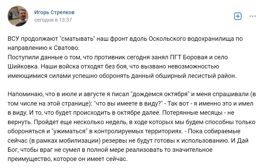Click the line starting имеющимися силами успешно
The image size is (265, 168).
(122, 76)
